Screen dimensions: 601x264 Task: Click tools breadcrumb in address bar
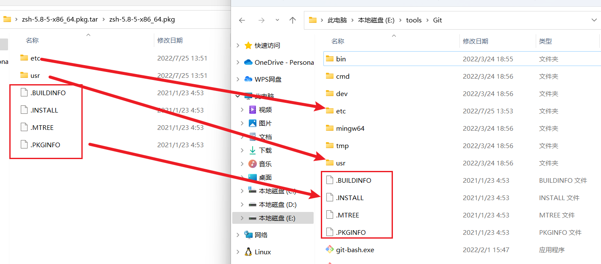tap(414, 20)
